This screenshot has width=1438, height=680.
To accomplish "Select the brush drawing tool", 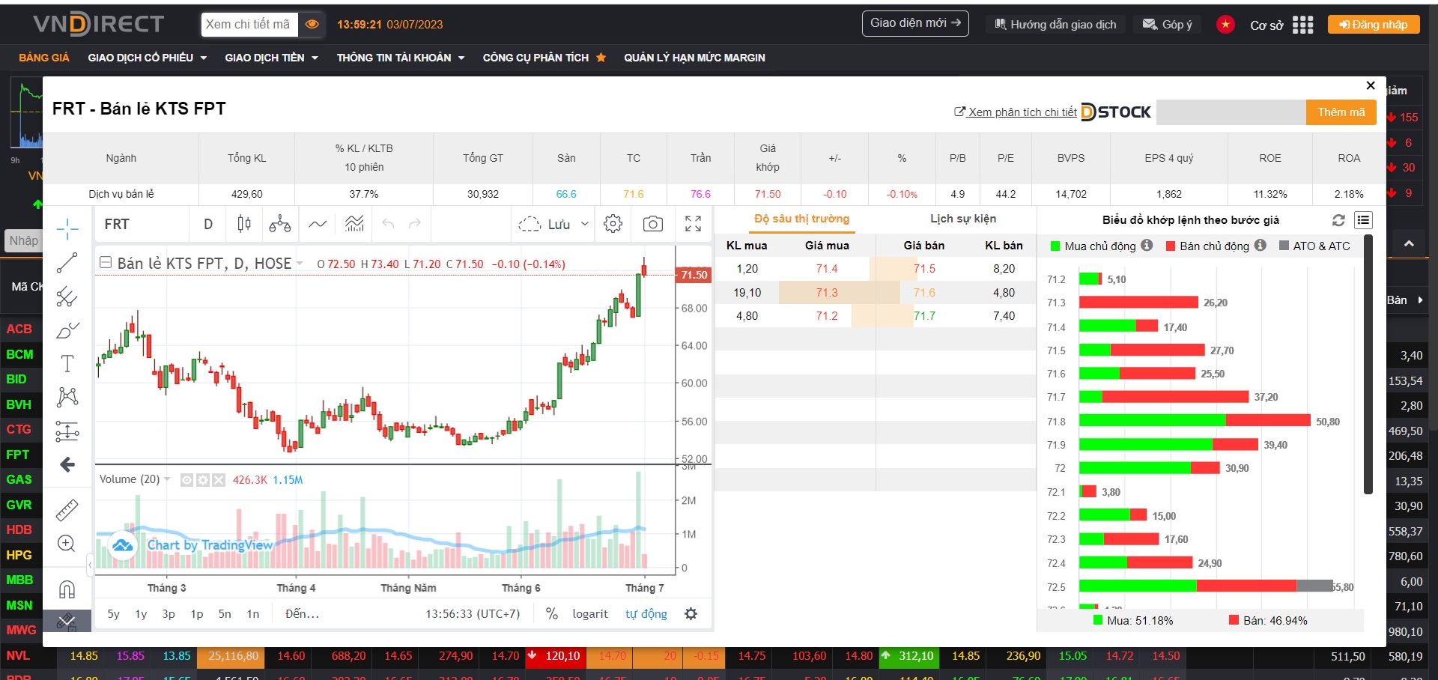I will click(x=67, y=330).
